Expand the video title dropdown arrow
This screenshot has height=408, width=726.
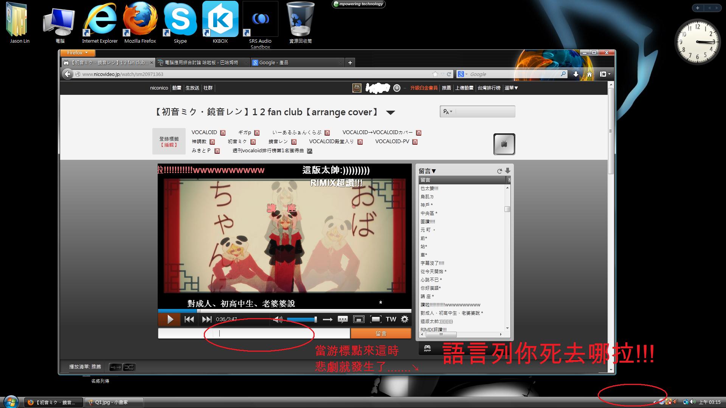[x=391, y=113]
